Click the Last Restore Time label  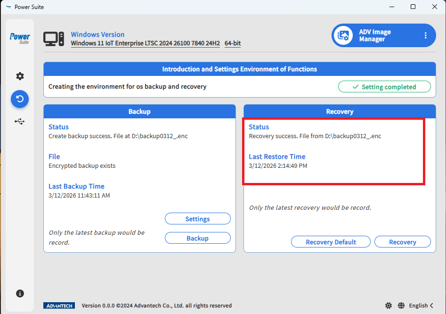pyautogui.click(x=277, y=157)
